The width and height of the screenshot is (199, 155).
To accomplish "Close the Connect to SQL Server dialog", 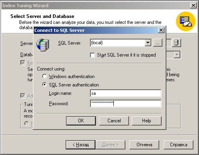I will tap(161, 30).
